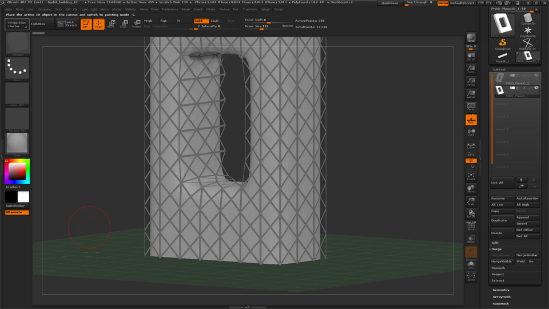
Task: Select Cylinder3D tool
Action: click(x=528, y=19)
